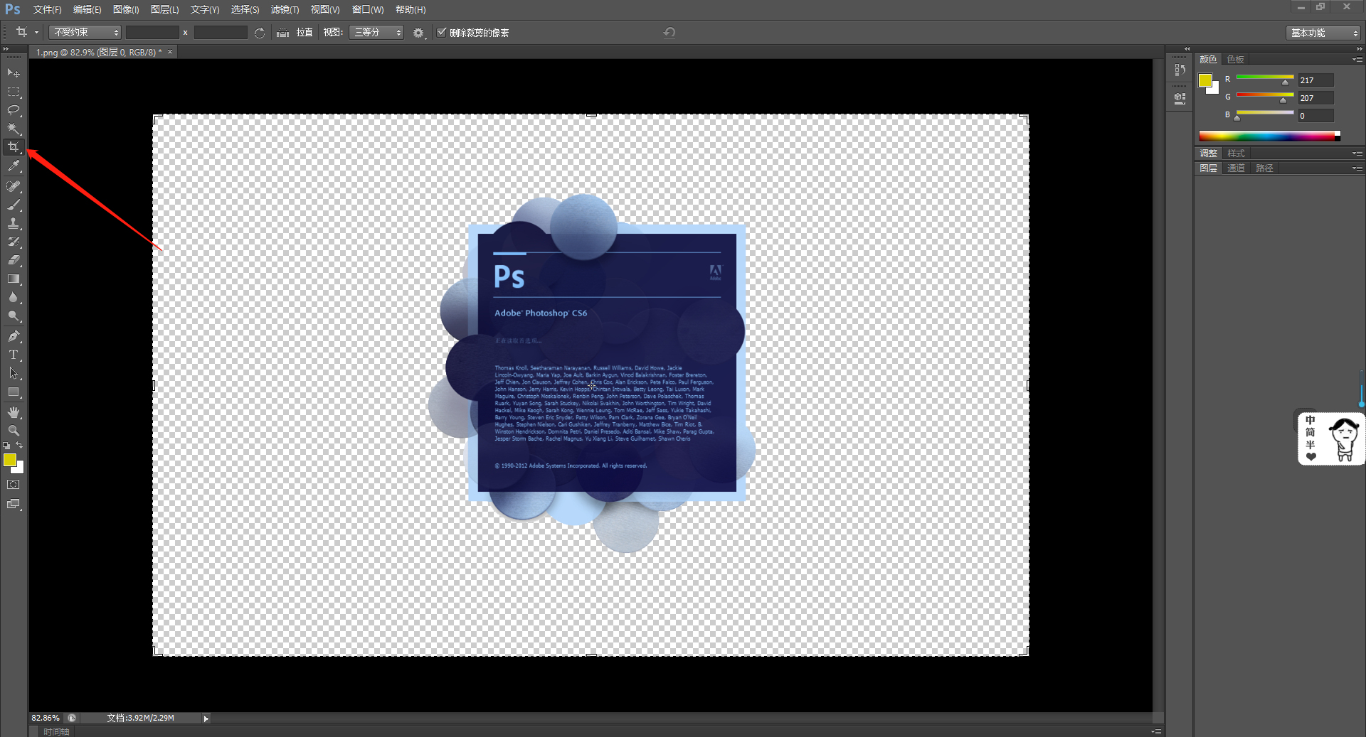The height and width of the screenshot is (737, 1366).
Task: Click the G value field 207
Action: tap(1315, 98)
